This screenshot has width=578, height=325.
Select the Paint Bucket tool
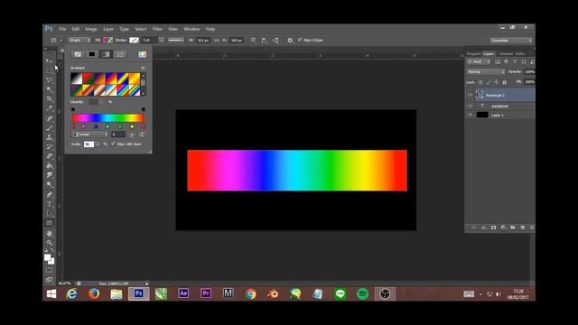pyautogui.click(x=49, y=166)
